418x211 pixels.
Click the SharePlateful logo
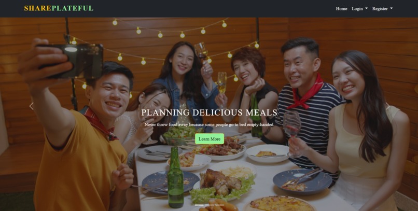59,8
